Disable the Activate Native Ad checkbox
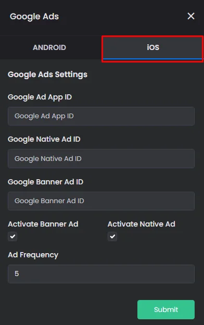204x325 pixels. click(x=112, y=236)
